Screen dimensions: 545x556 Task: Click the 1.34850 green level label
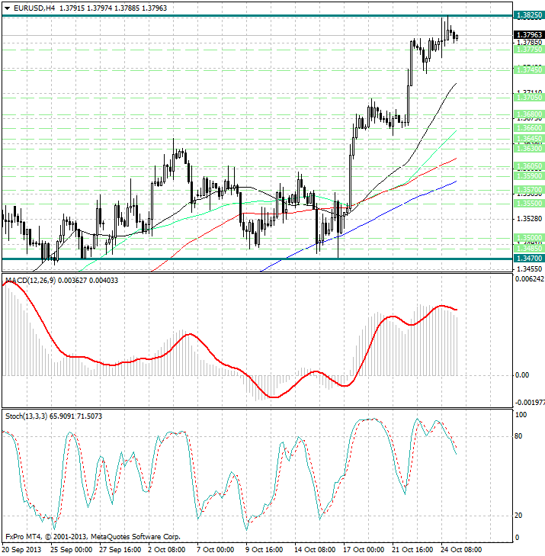point(529,248)
